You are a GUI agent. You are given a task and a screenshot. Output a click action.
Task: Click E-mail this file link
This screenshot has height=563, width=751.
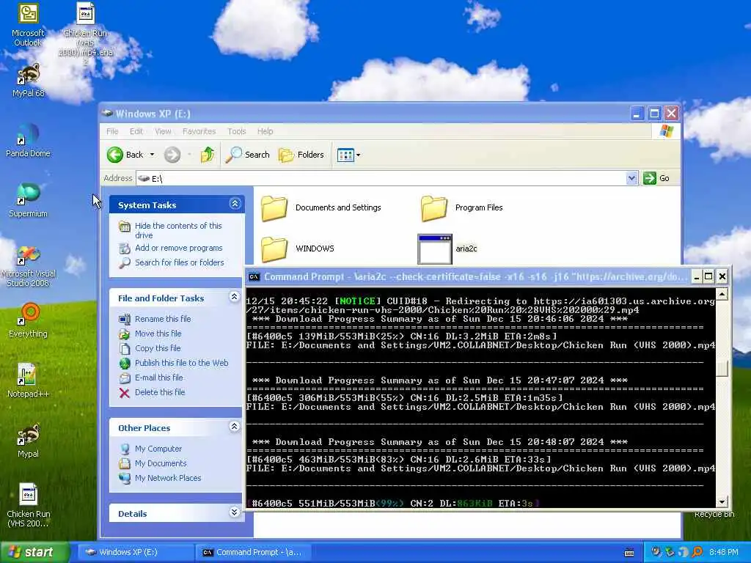pyautogui.click(x=159, y=378)
